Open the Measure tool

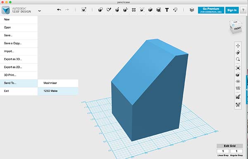(x=158, y=10)
